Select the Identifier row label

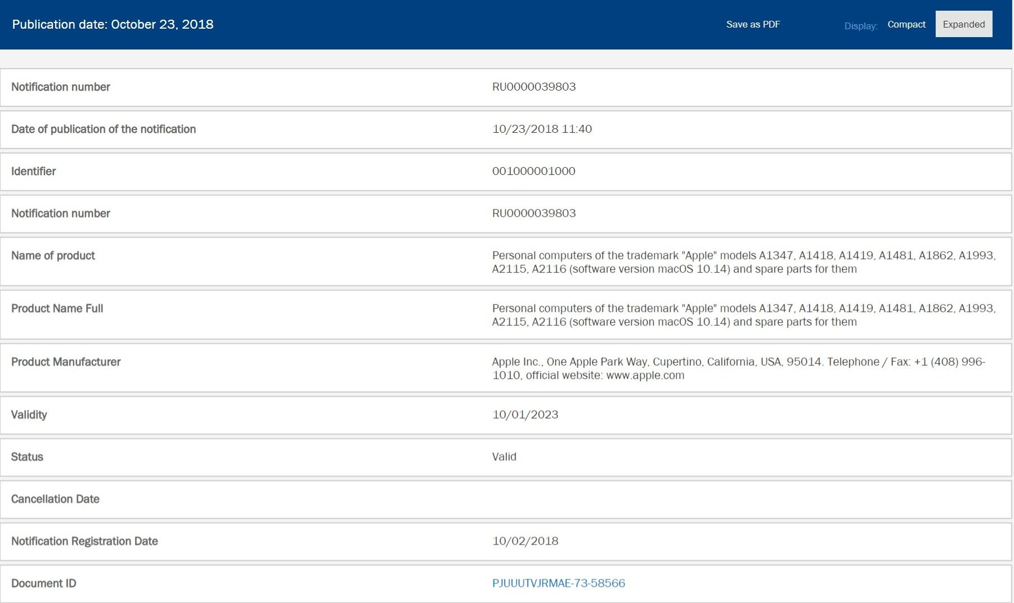(x=33, y=172)
